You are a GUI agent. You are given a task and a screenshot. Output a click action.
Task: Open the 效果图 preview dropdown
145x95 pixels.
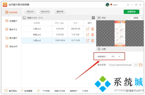[x=137, y=18]
